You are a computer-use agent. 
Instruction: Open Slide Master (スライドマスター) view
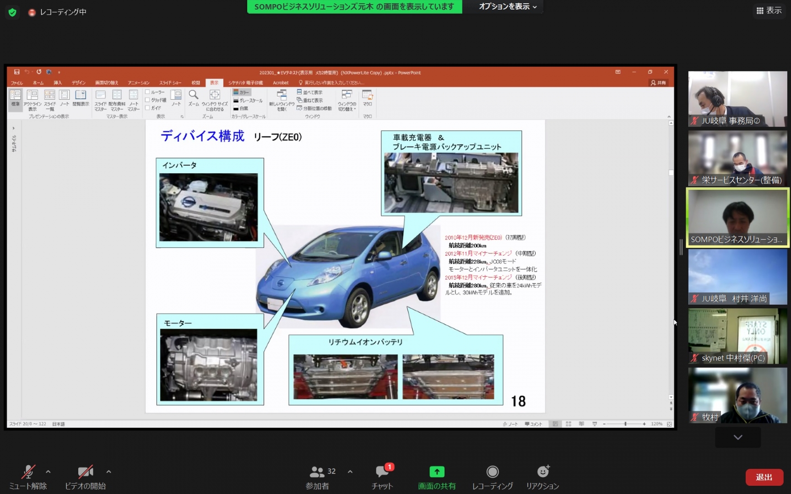(x=101, y=100)
